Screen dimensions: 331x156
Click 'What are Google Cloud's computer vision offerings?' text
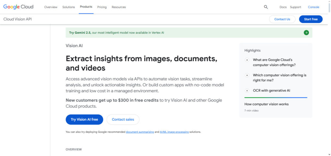274,62
